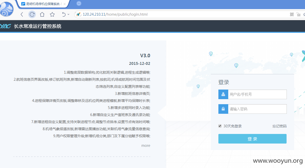Screen dimensions: 305x168
Task: Click the rocket icon before the URL
Action: coord(78,14)
